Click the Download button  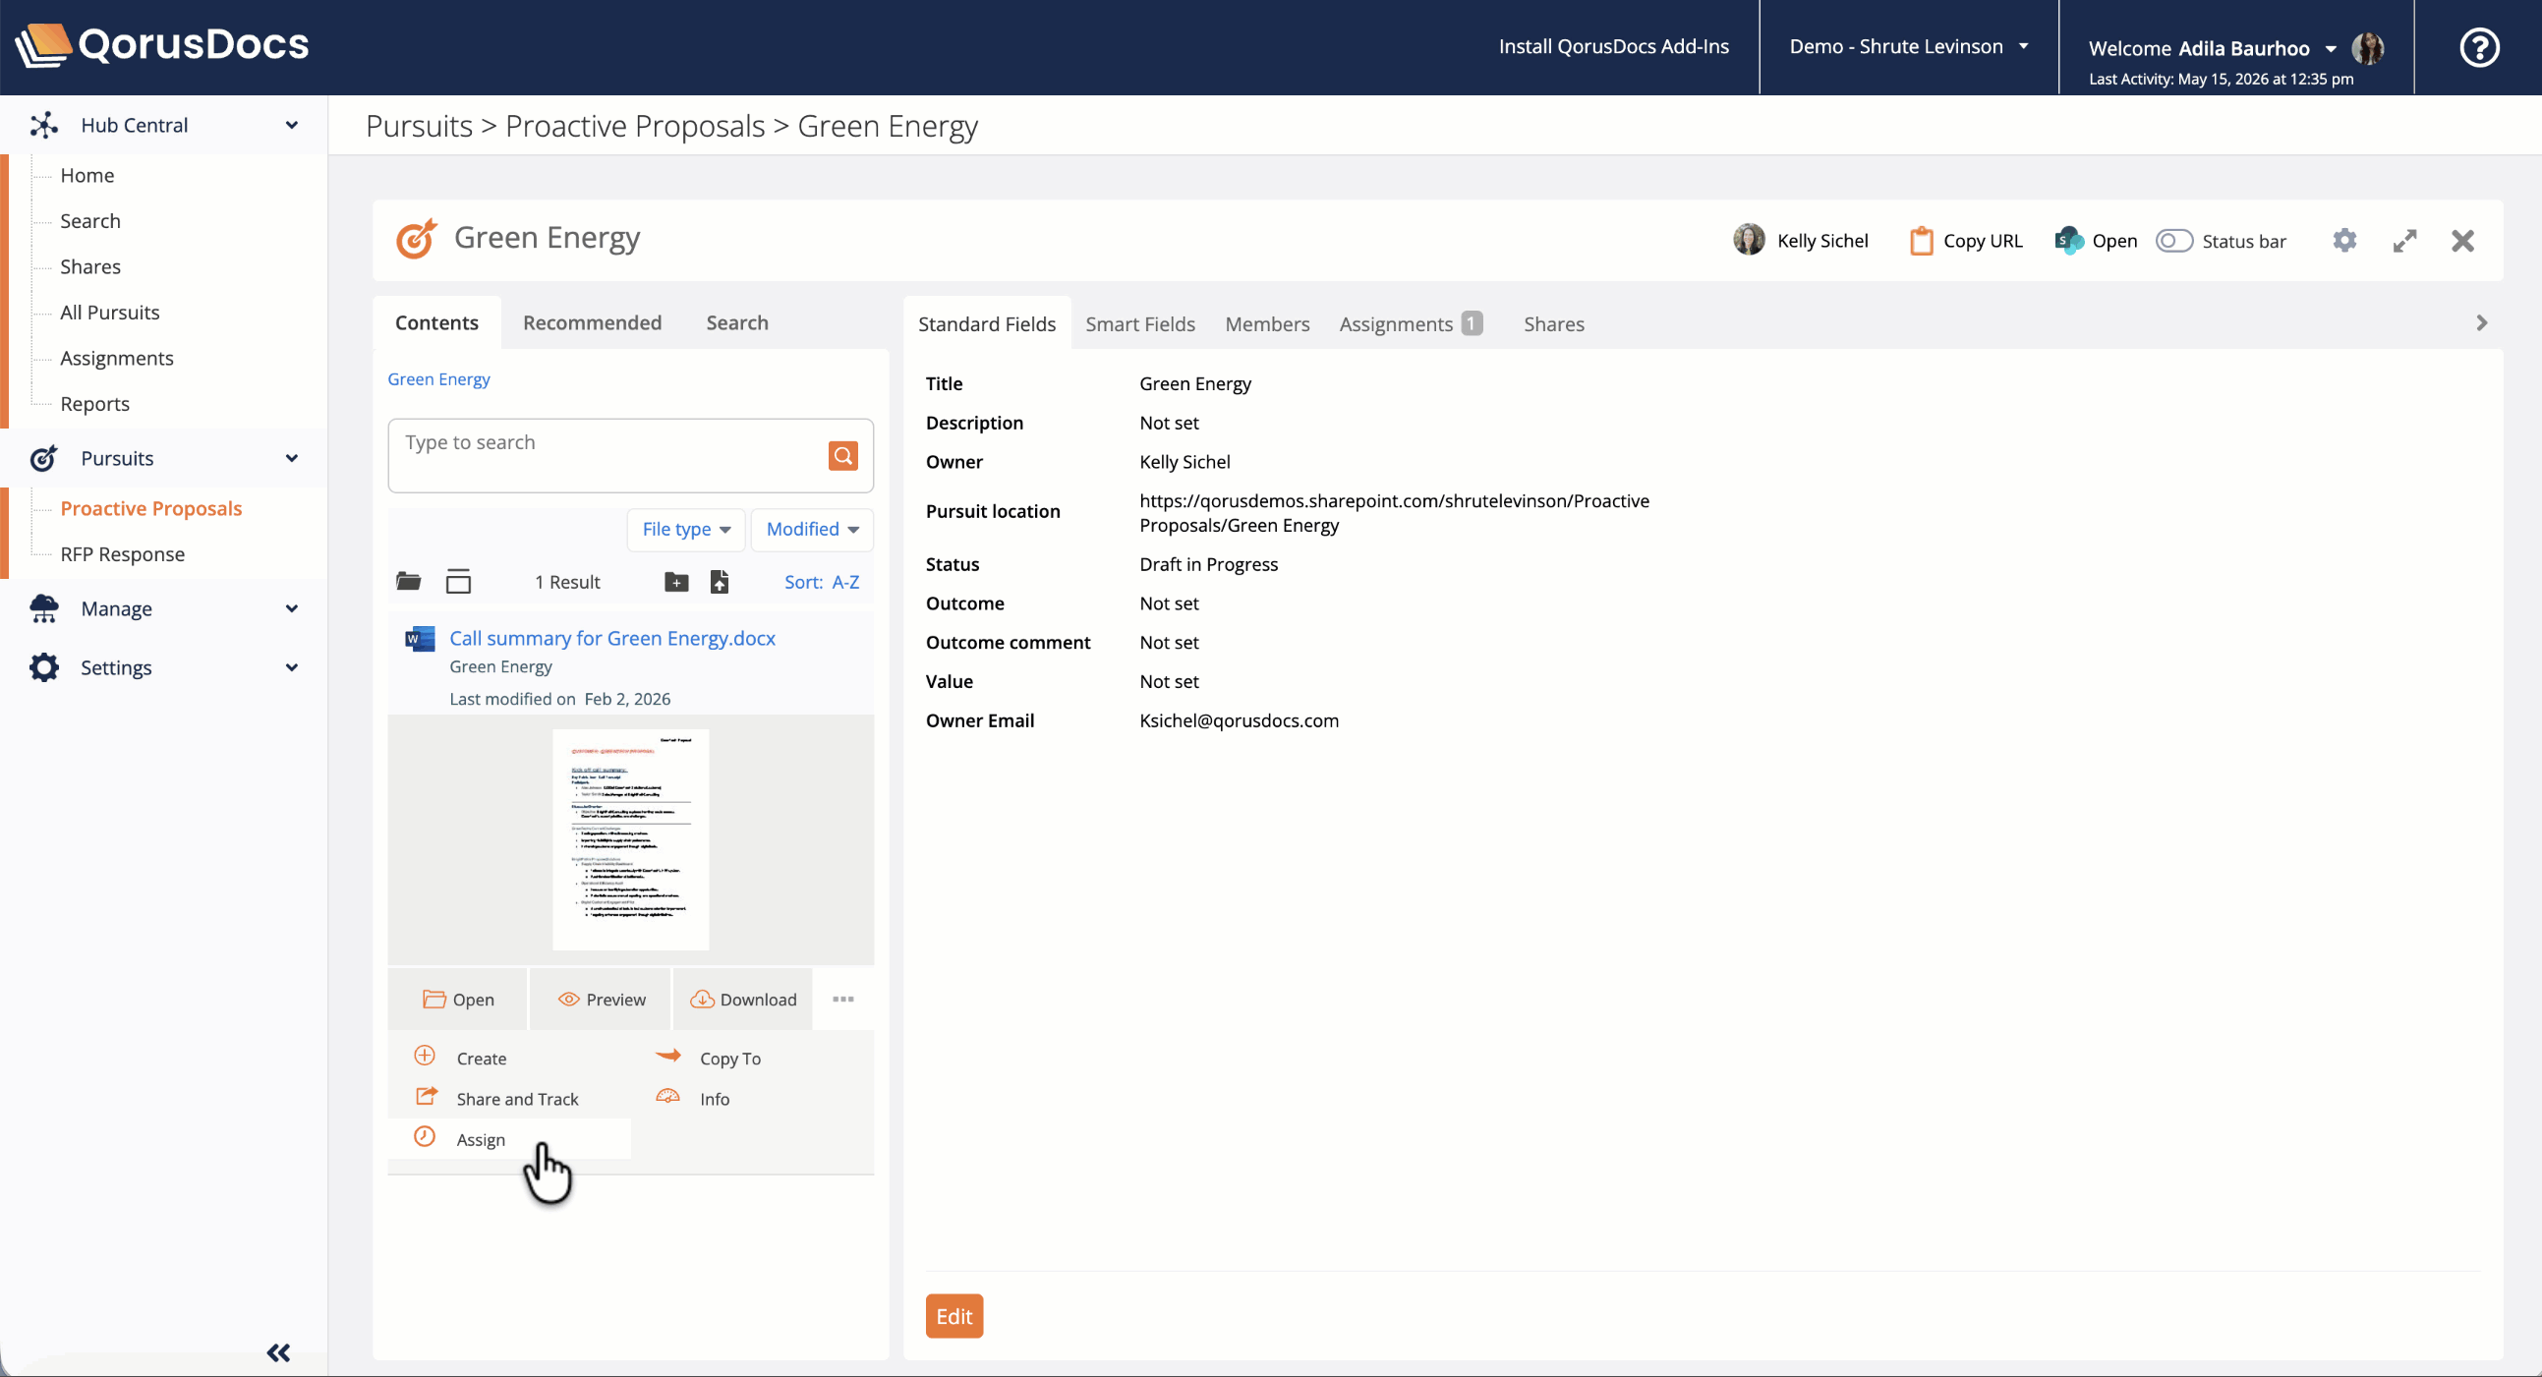point(743,1000)
